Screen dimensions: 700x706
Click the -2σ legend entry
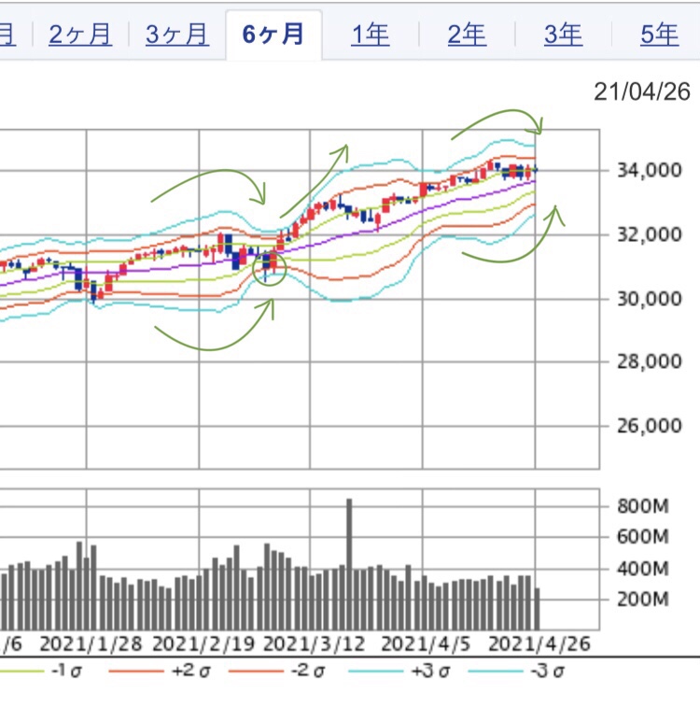277,671
